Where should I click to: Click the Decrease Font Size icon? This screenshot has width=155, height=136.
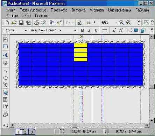point(114,30)
